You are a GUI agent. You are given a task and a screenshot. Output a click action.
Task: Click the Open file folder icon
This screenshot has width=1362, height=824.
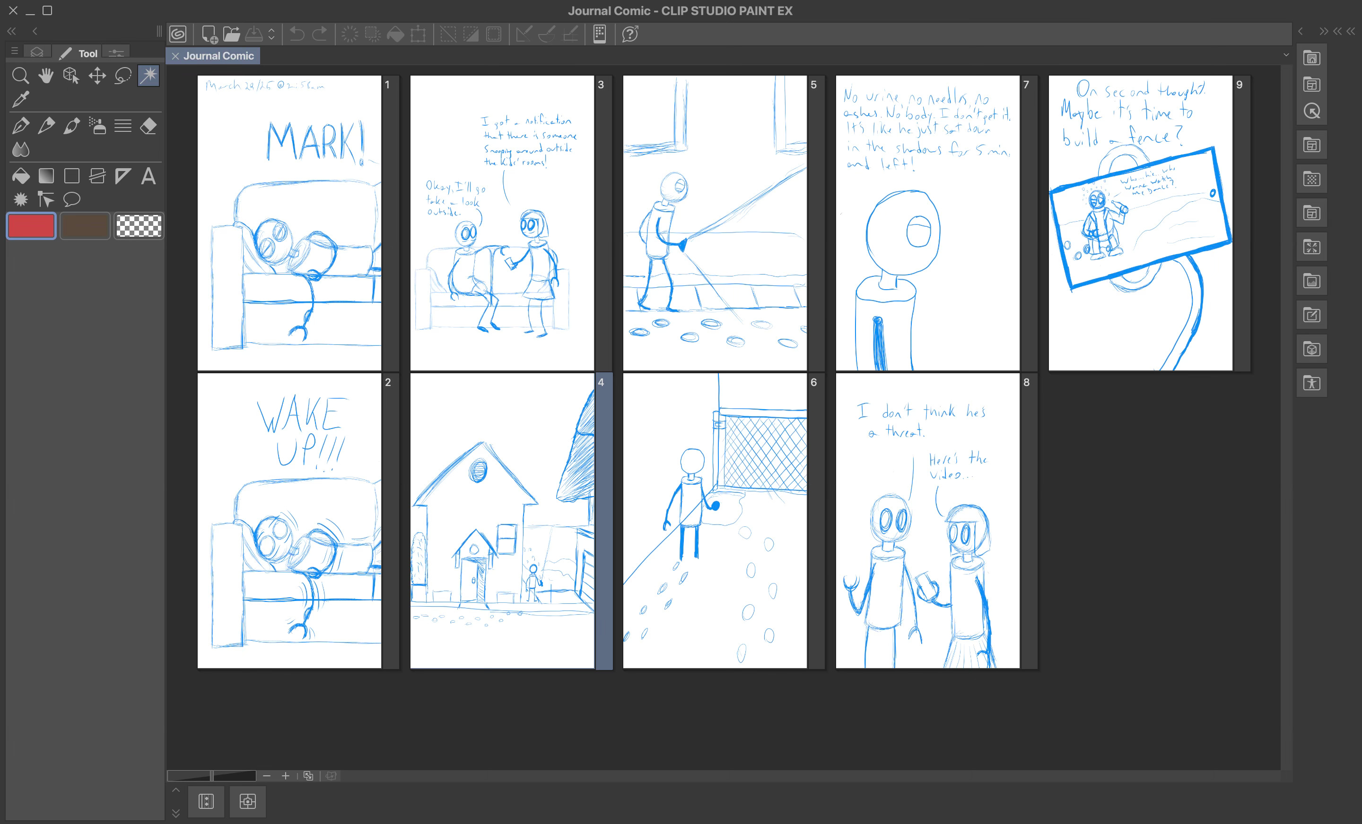232,34
